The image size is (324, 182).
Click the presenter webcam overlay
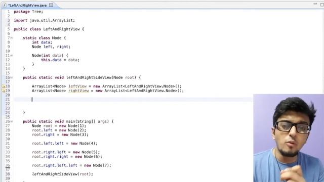tap(289, 138)
